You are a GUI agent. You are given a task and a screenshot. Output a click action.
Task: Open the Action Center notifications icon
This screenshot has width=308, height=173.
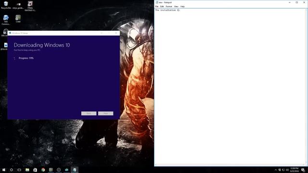pos(303,170)
